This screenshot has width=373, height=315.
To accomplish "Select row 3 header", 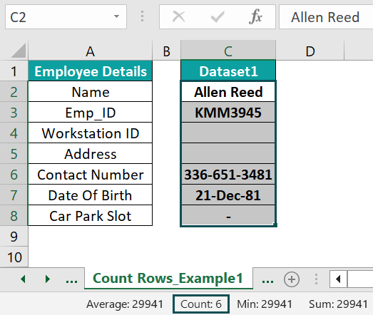I will [14, 113].
